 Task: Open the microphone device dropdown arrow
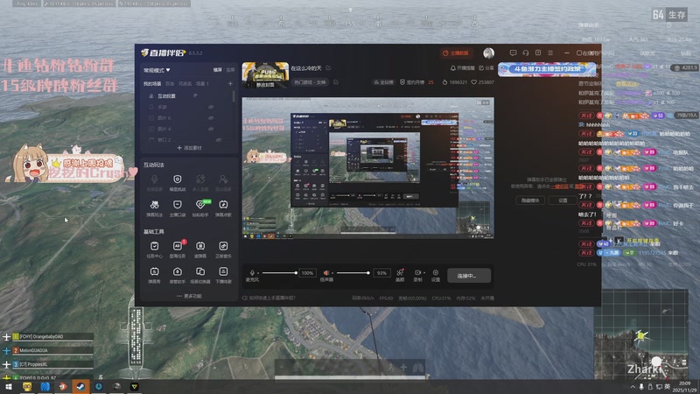click(257, 272)
